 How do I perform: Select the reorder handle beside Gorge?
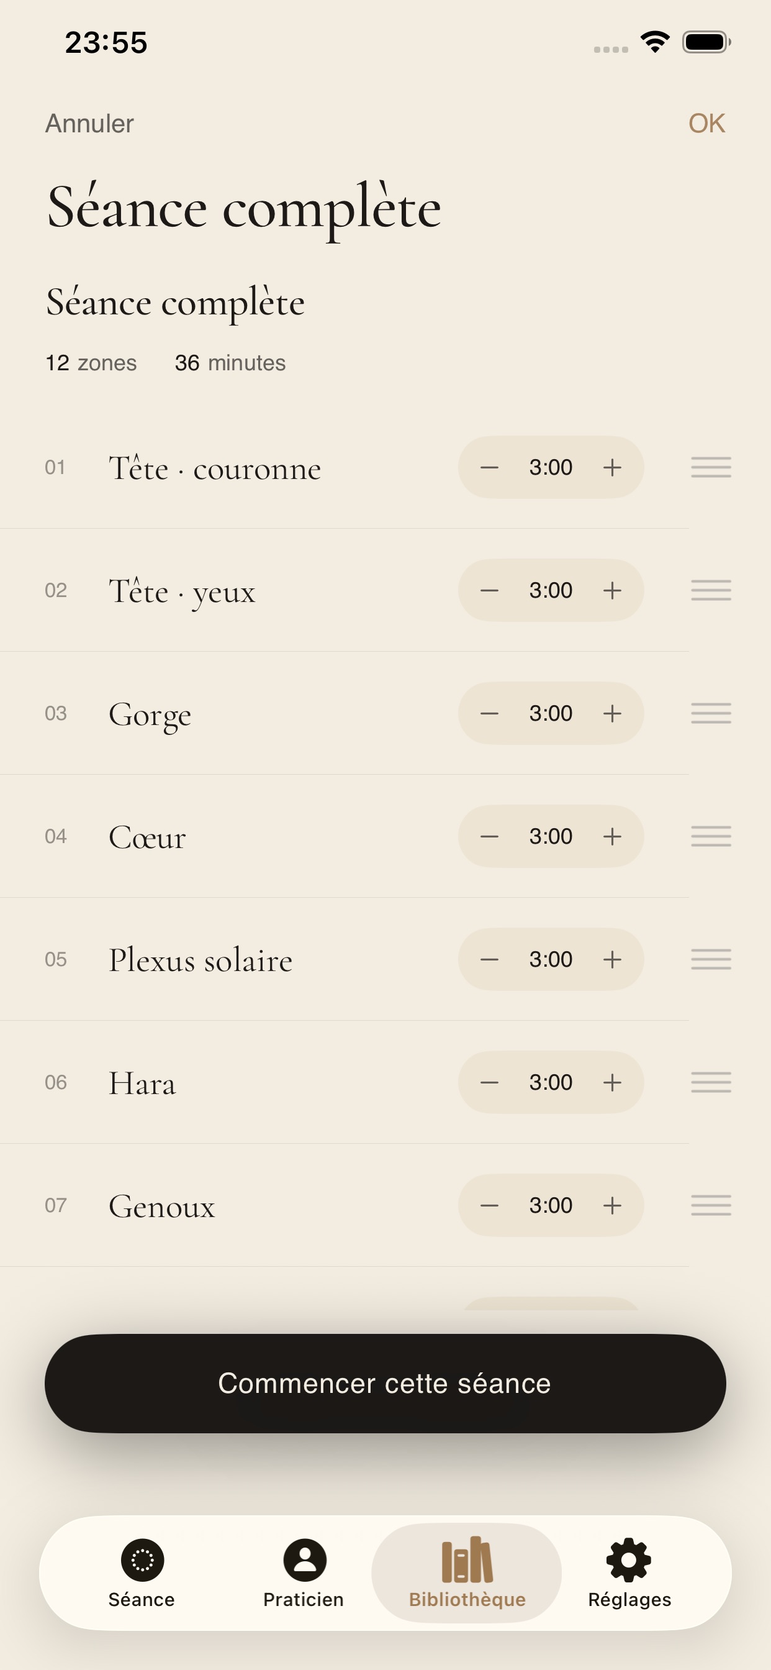click(711, 713)
